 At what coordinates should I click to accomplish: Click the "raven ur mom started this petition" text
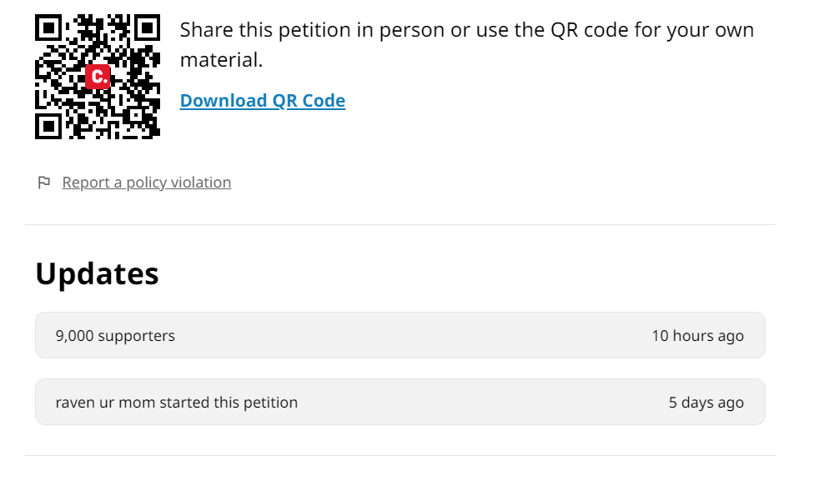(x=176, y=403)
